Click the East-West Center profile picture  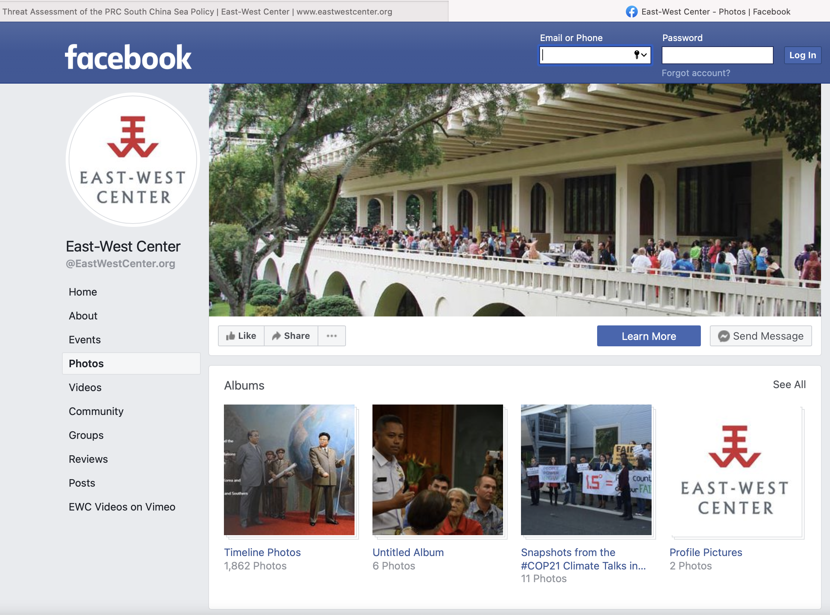click(132, 160)
